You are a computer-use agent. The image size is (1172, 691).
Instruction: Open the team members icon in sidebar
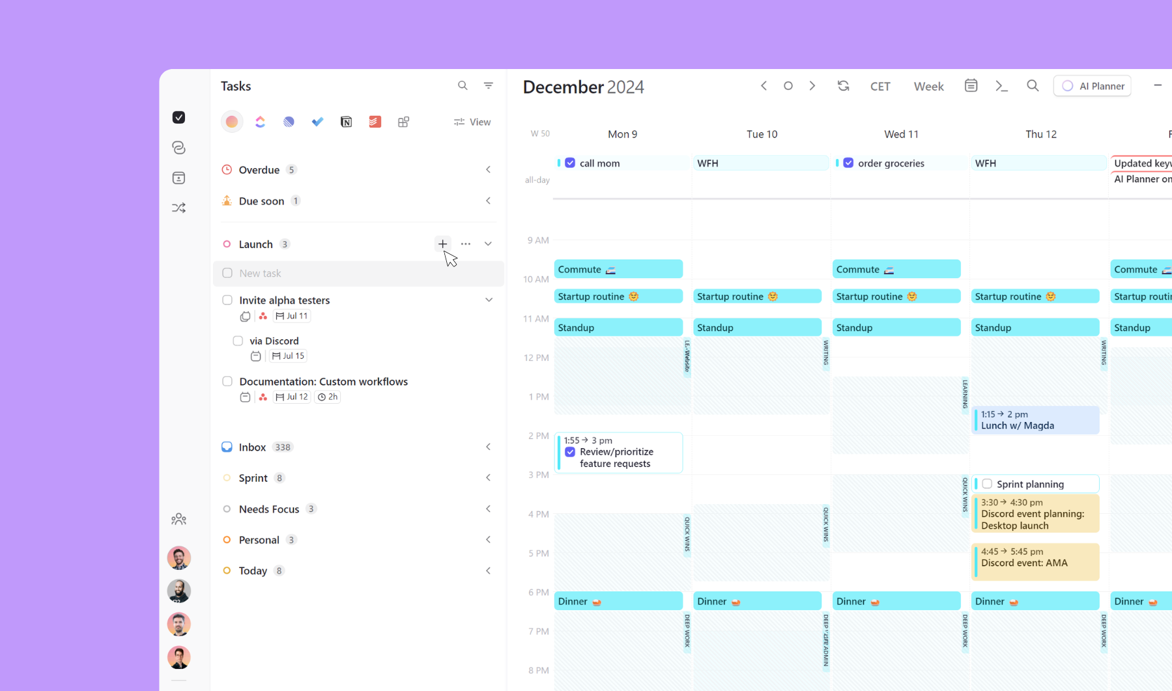pyautogui.click(x=179, y=519)
